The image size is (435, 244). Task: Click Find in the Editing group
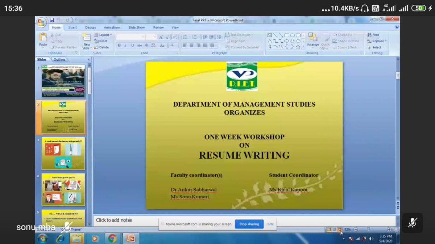pyautogui.click(x=373, y=35)
